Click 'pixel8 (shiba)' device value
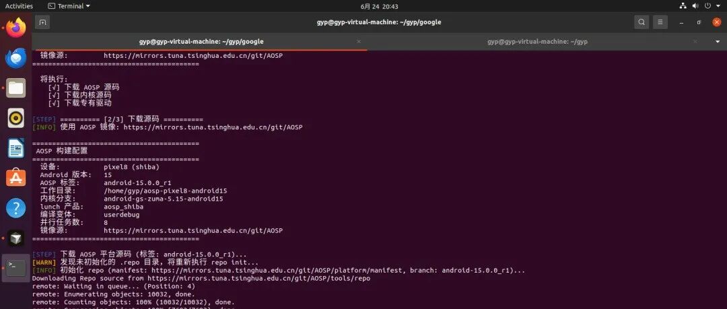Viewport: 727px width, 309px height. [131, 167]
